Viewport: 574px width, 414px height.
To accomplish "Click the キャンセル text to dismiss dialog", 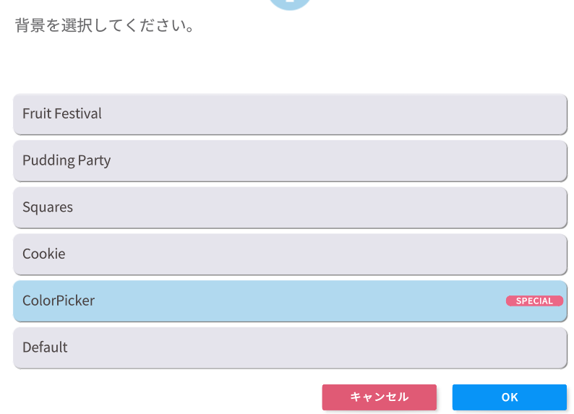I will pos(380,397).
